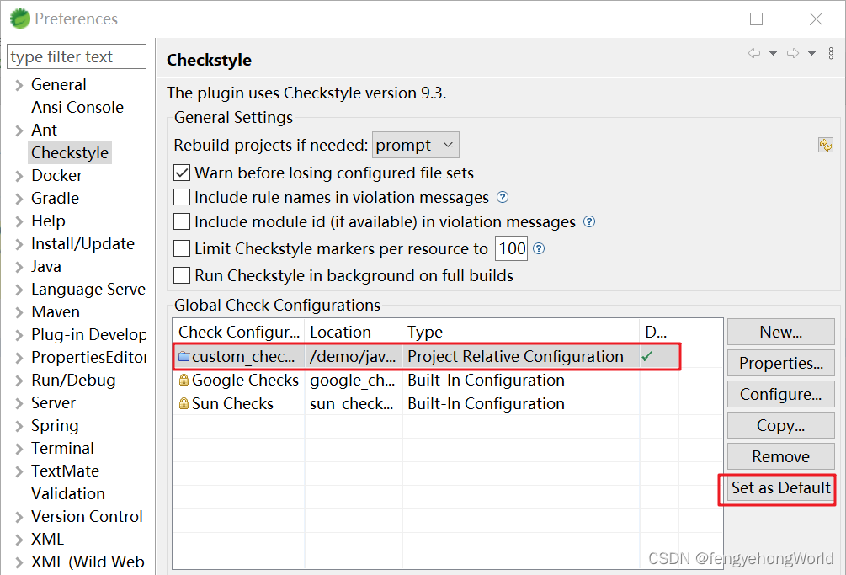Select TextMate in preferences tree
Viewport: 846px width, 575px height.
point(66,471)
